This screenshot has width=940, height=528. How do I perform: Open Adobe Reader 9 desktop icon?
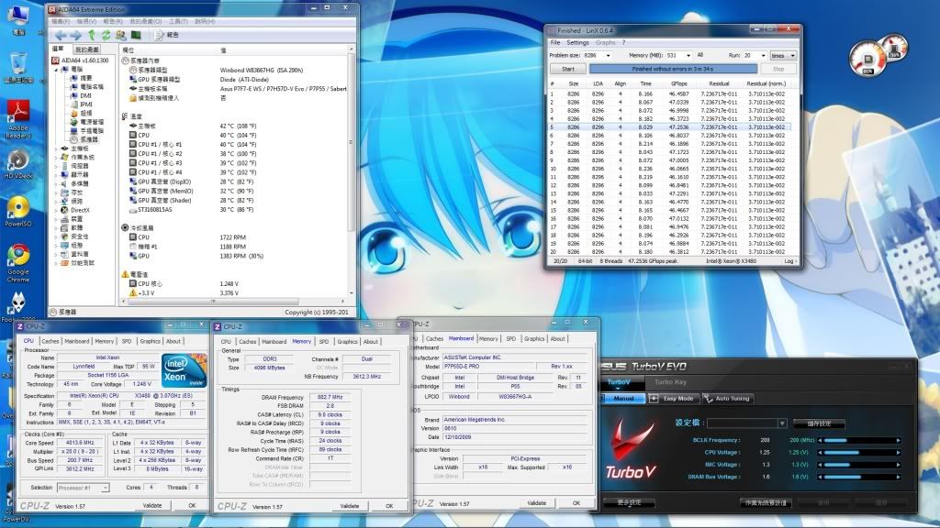point(18,119)
